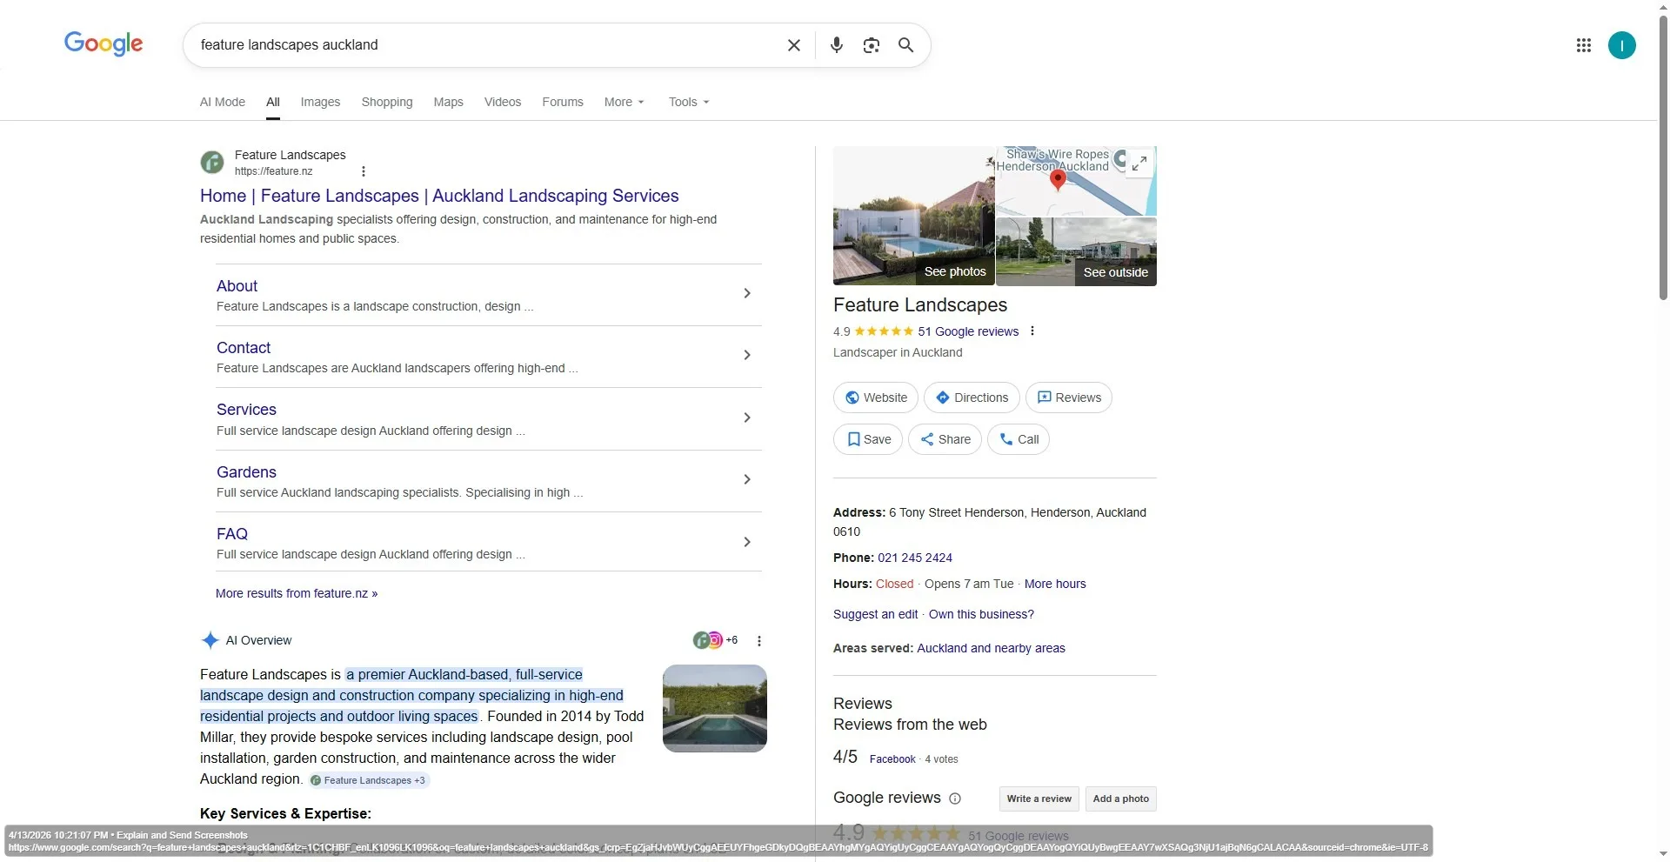View the AI Overview source icons +6
Screen dimensions: 1670x862
[715, 640]
